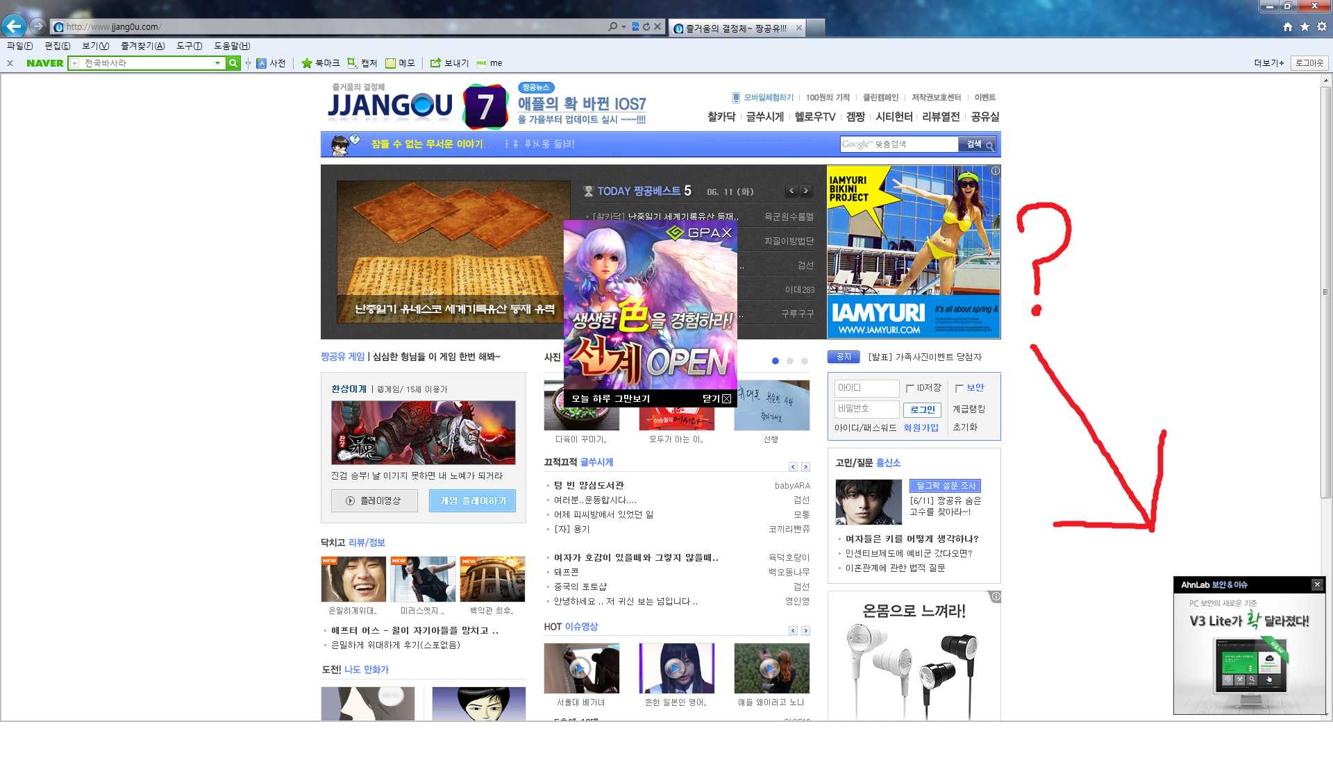Click the browser forward arrow button
The height and width of the screenshot is (760, 1333).
point(38,26)
